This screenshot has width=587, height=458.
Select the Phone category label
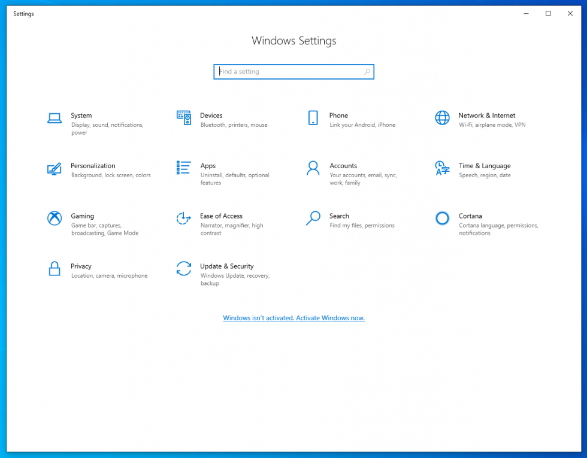[339, 116]
